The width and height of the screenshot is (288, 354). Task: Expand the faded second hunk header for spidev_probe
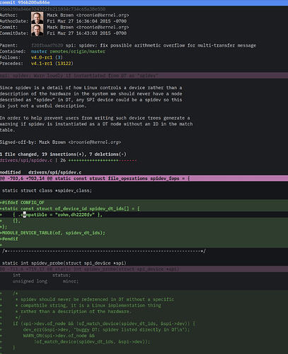pos(144,269)
